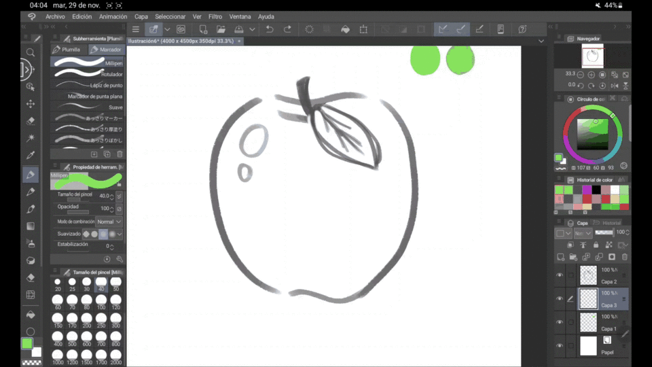Open layer blend mode dropdown in Capa panel
Screen dimensions: 652x367
click(583, 233)
